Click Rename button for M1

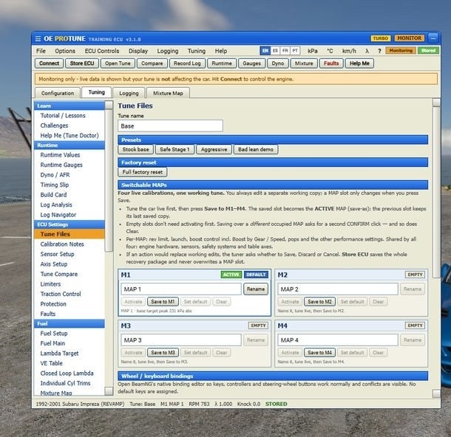point(256,289)
